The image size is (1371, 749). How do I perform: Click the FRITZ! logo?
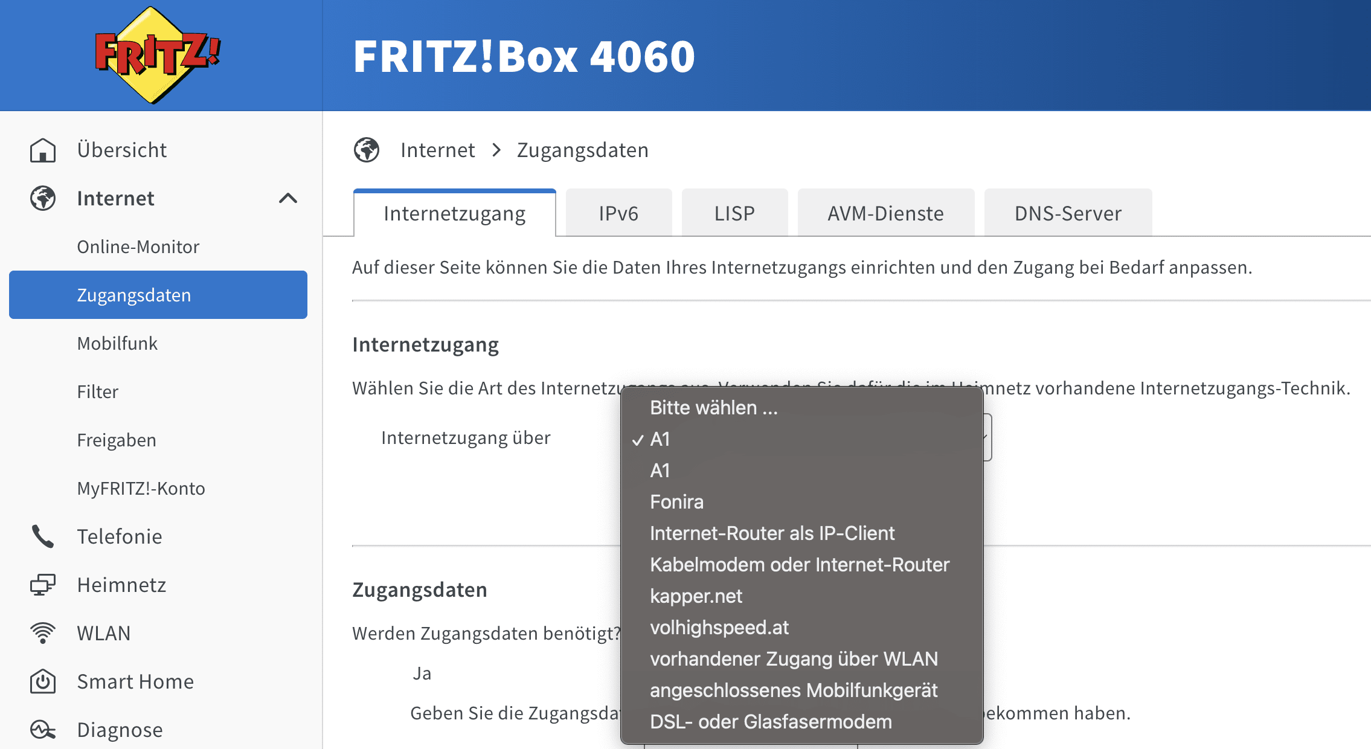pyautogui.click(x=158, y=55)
